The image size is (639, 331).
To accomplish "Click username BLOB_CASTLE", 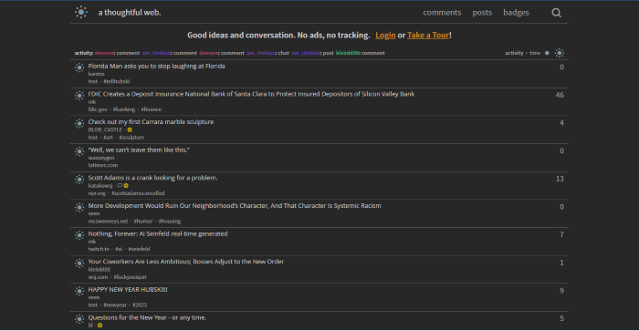I will [x=105, y=129].
